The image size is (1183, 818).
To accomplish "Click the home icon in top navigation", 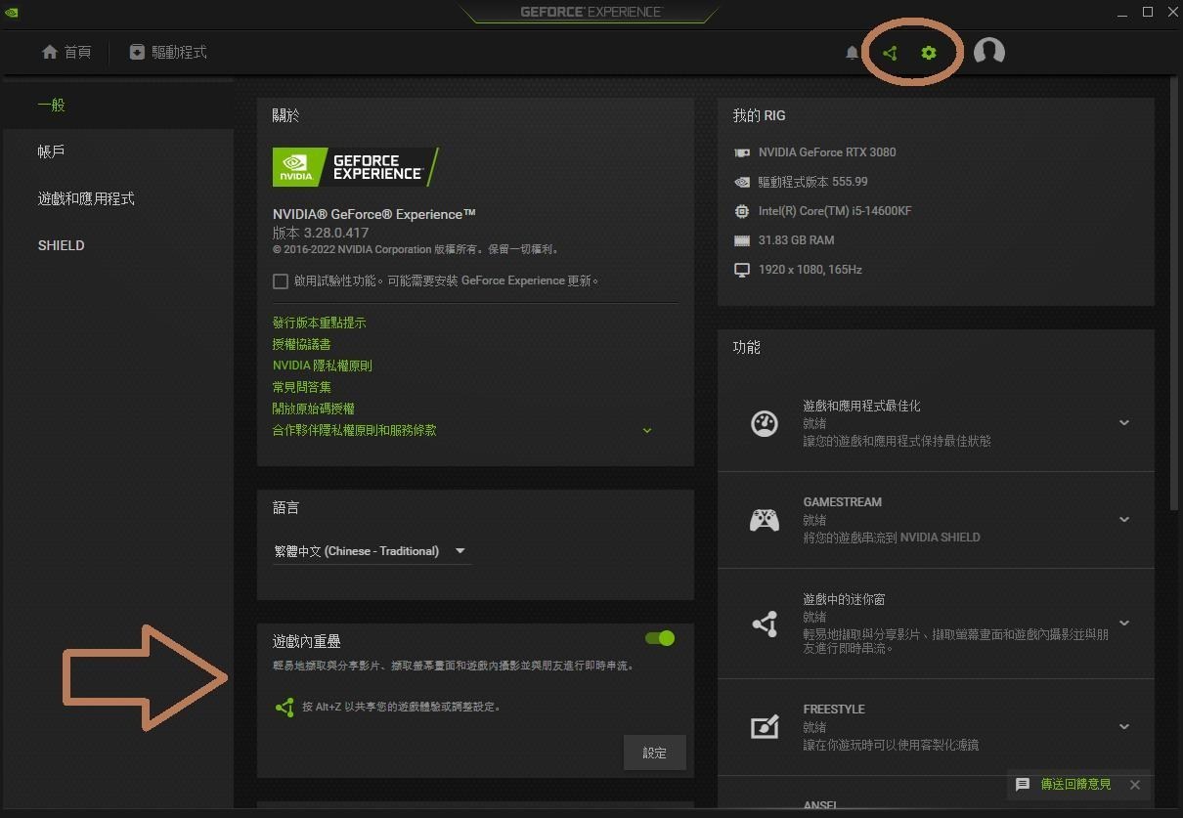I will [50, 52].
